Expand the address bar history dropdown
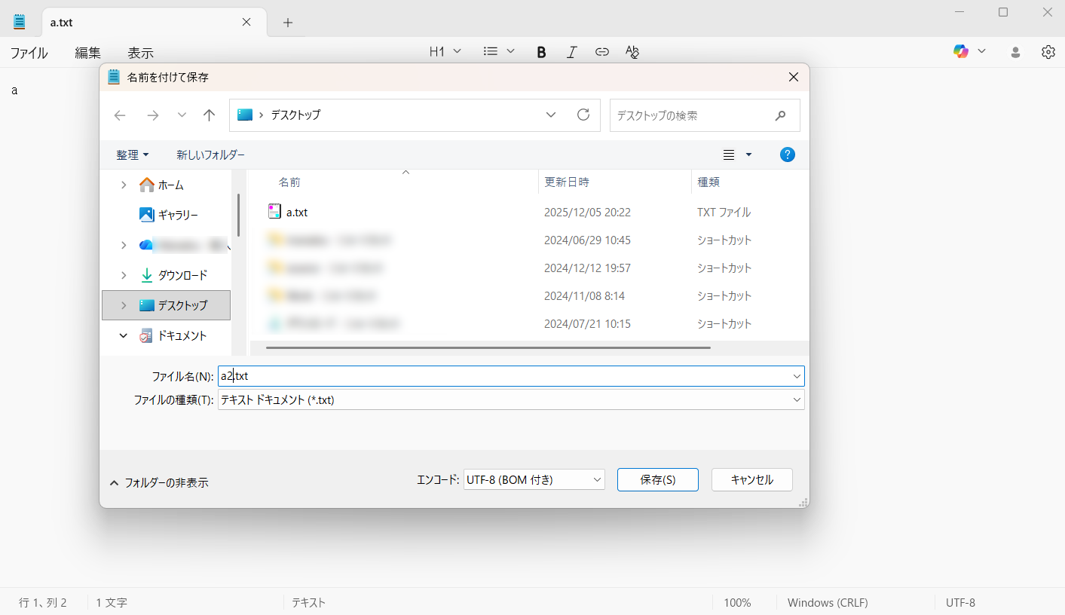Screen dimensions: 1065x615 point(551,115)
